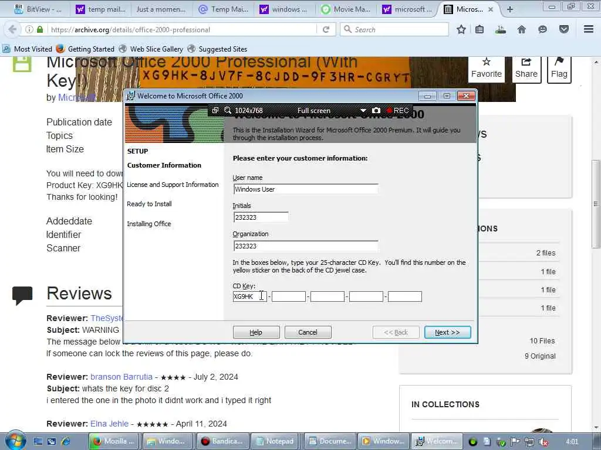Switch to Mozilla Firefox taskbar button

115,441
